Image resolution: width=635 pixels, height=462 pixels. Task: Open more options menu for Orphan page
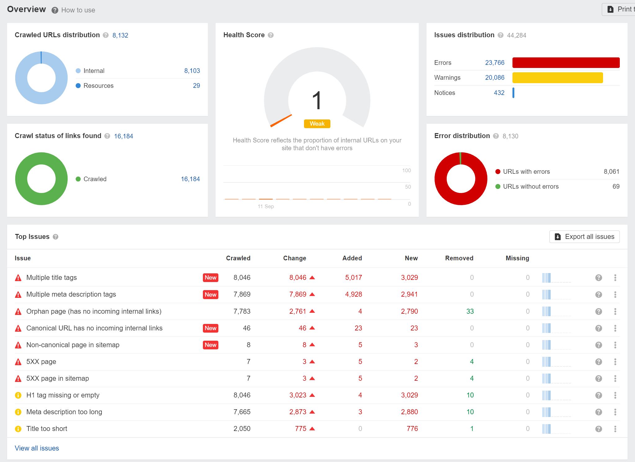point(615,312)
